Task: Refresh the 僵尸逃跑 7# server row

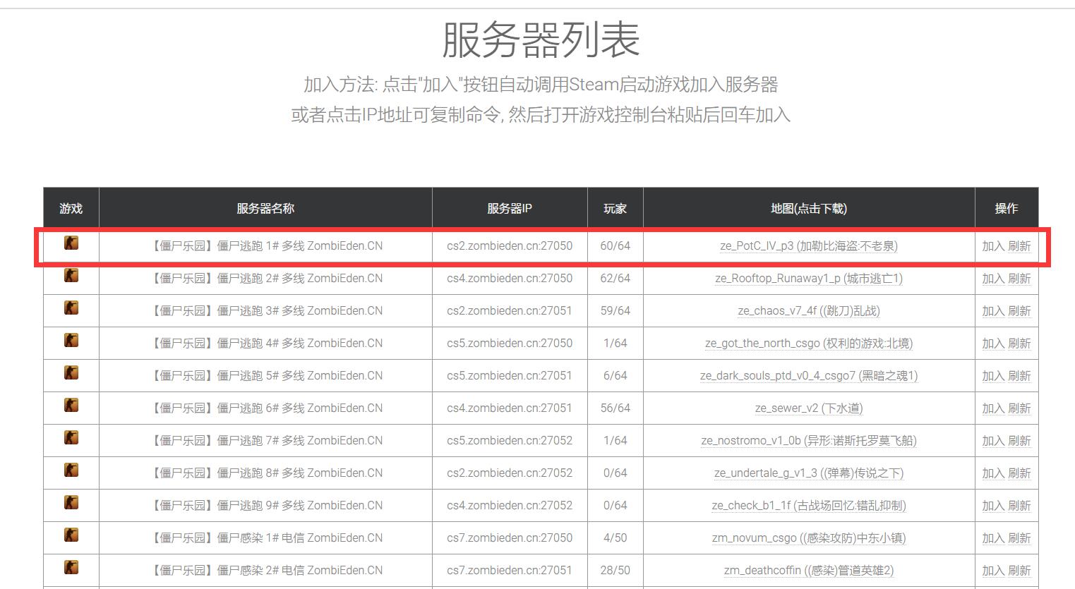Action: tap(1019, 441)
